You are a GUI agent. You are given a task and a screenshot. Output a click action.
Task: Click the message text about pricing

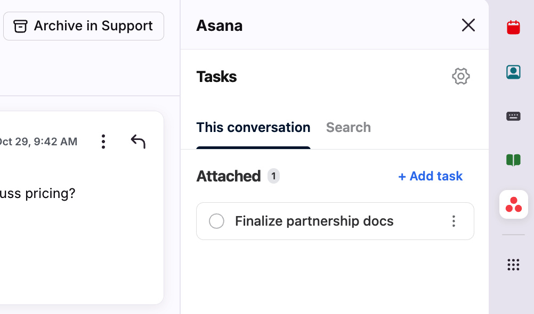coord(37,193)
